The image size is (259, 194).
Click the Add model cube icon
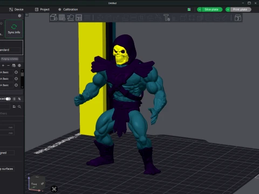pos(53,18)
